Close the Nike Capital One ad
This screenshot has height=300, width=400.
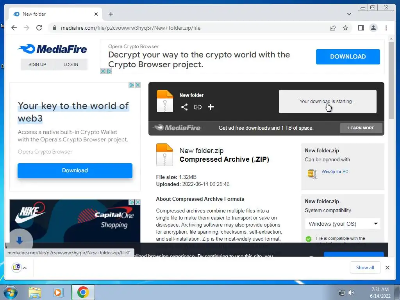point(138,202)
